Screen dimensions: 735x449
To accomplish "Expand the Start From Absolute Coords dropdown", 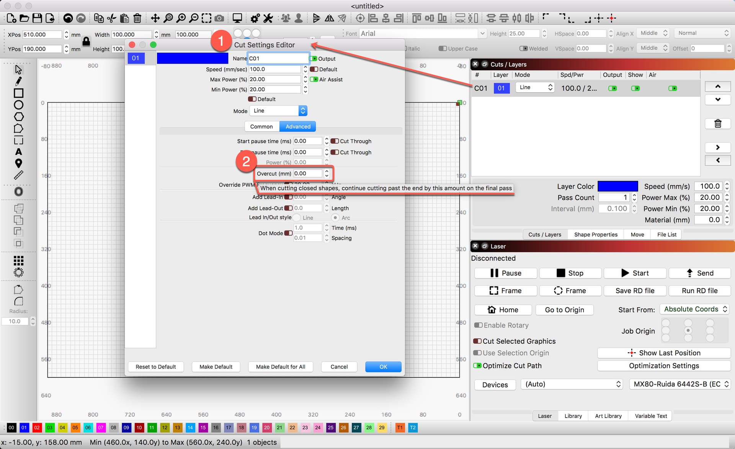I will coord(695,309).
